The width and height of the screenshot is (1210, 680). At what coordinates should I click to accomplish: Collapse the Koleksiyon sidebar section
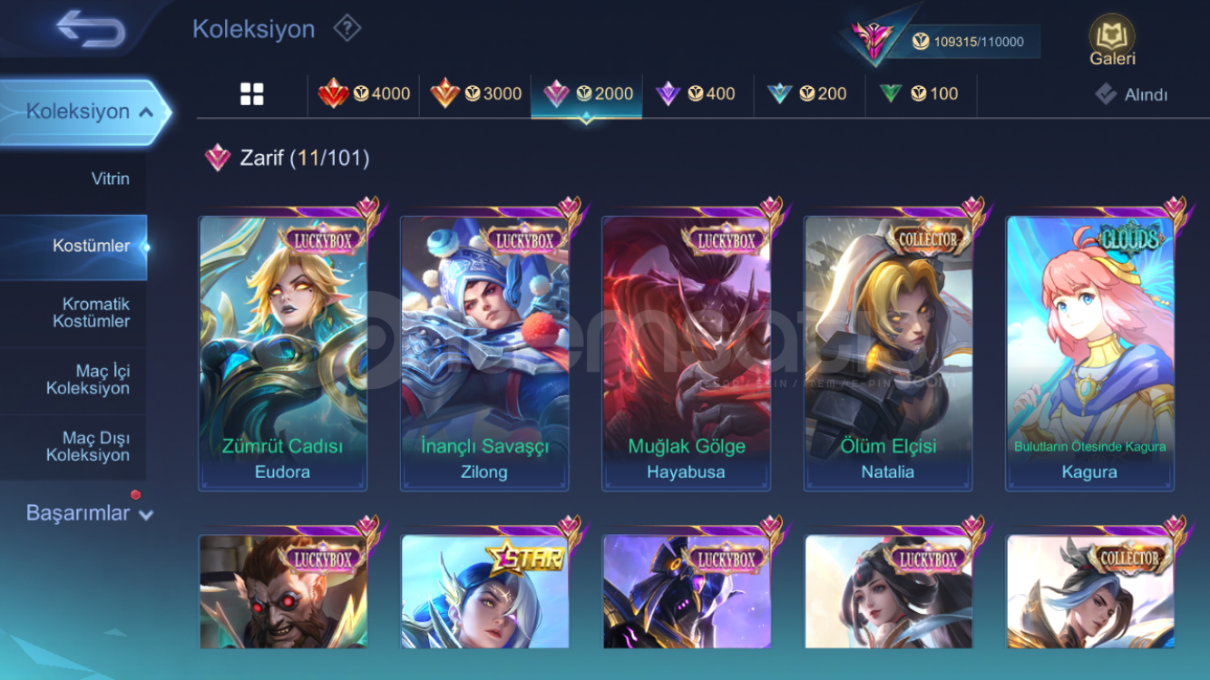pos(84,112)
